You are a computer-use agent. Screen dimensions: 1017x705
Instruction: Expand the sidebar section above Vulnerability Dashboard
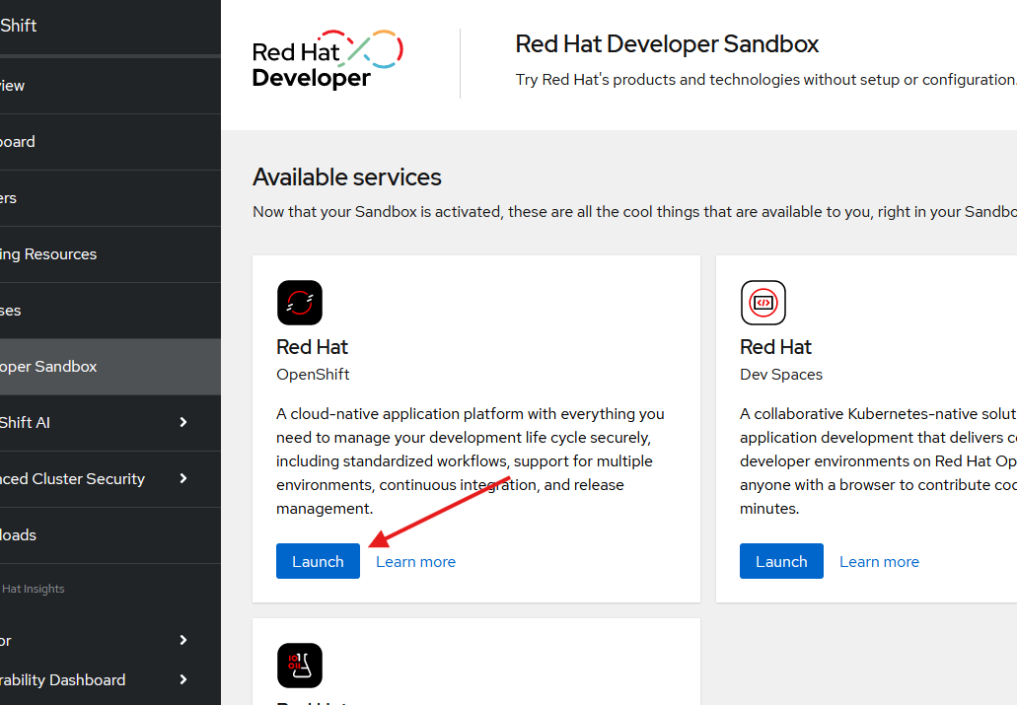[x=110, y=640]
